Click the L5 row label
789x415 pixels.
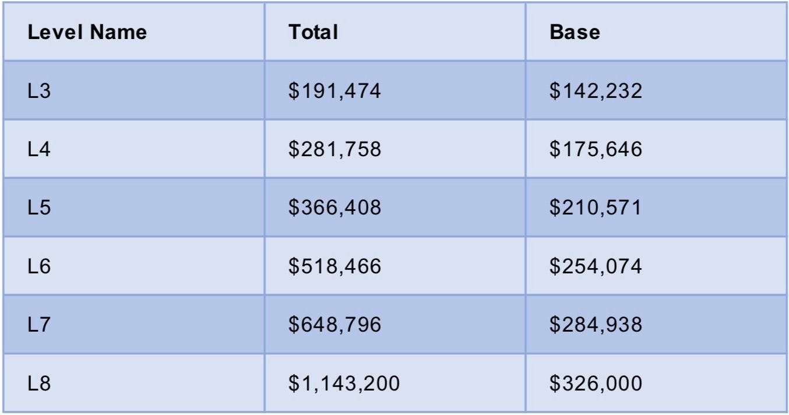[39, 208]
